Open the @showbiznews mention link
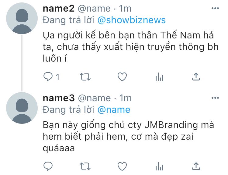Screen dimensions: 228x175 pos(132,20)
